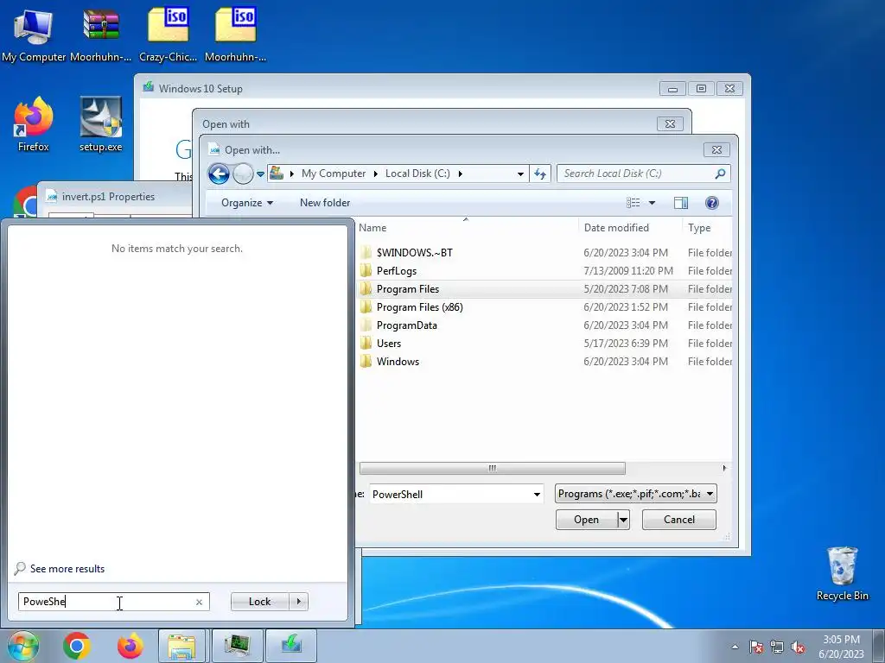
Task: Open the Recycle Bin
Action: (x=842, y=574)
